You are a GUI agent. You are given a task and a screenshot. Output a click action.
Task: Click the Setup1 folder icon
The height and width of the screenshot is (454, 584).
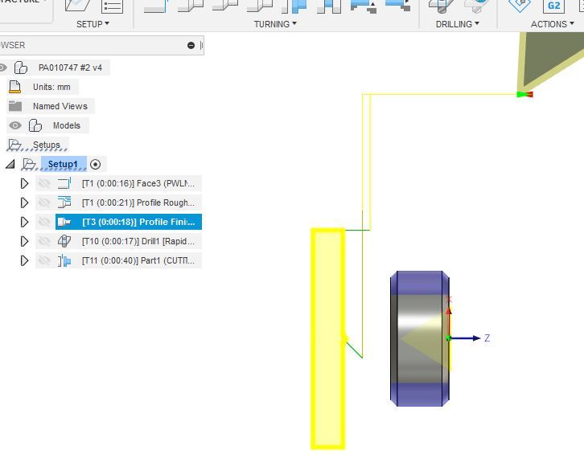[29, 164]
